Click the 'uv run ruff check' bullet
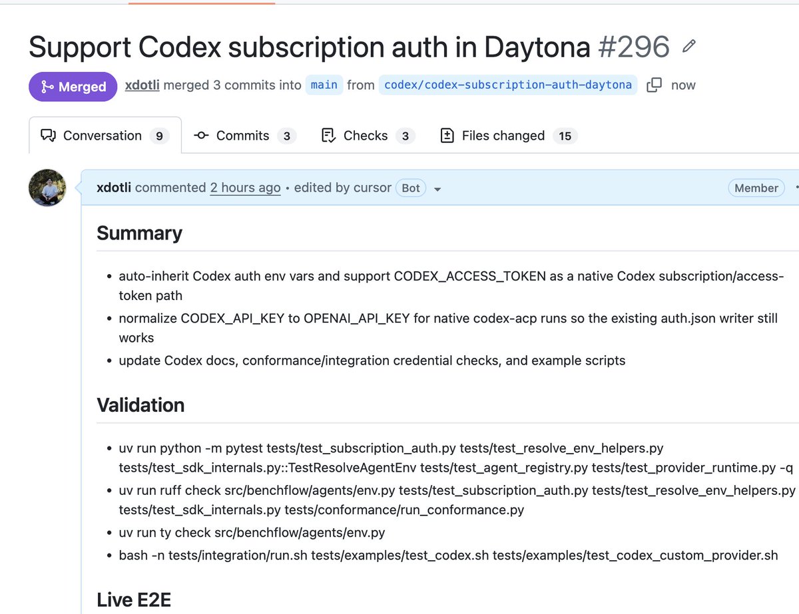Image resolution: width=799 pixels, height=614 pixels. click(457, 500)
